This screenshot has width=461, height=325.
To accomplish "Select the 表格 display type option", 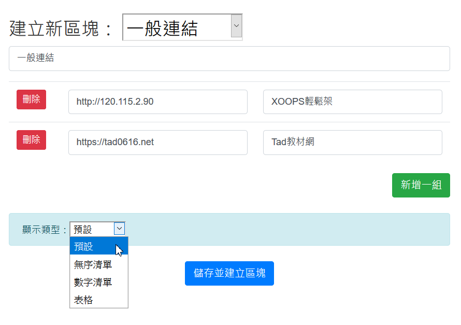I will (84, 300).
